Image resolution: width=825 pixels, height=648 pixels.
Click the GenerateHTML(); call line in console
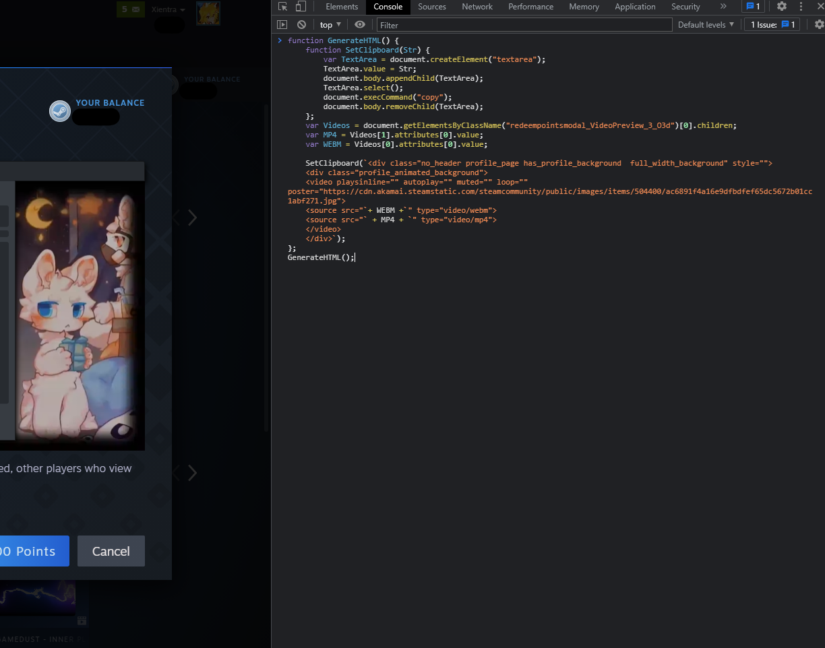[x=320, y=257]
